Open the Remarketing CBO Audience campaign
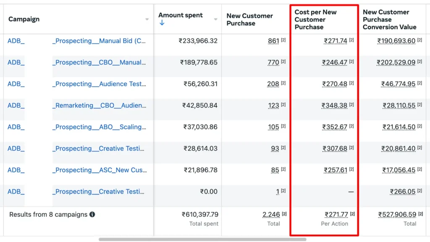The height and width of the screenshot is (242, 430). coord(99,105)
